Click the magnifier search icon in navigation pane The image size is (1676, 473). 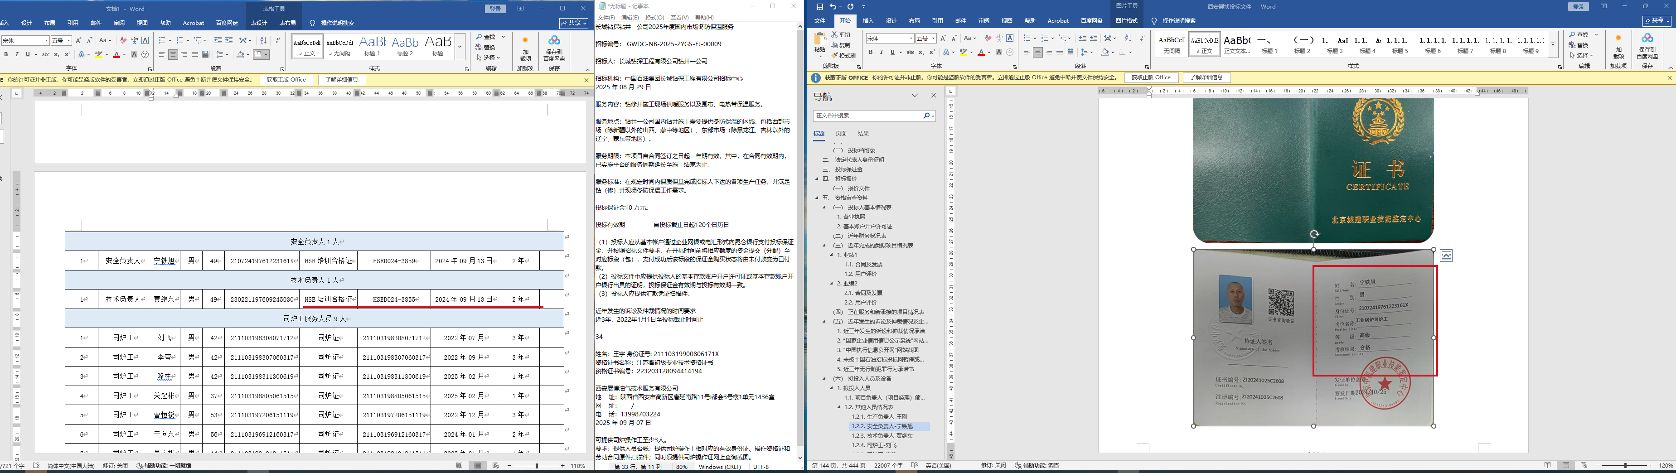926,116
